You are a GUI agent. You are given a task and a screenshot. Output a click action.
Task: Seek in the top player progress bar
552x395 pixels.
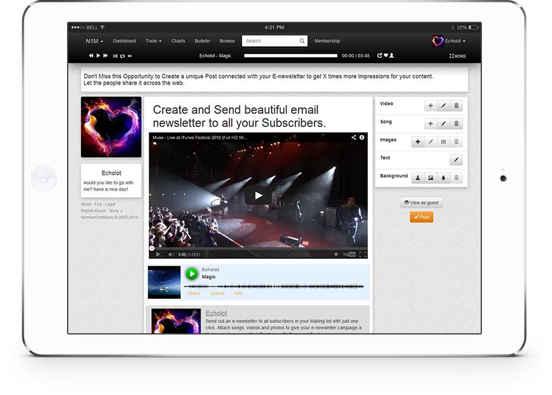coord(290,56)
